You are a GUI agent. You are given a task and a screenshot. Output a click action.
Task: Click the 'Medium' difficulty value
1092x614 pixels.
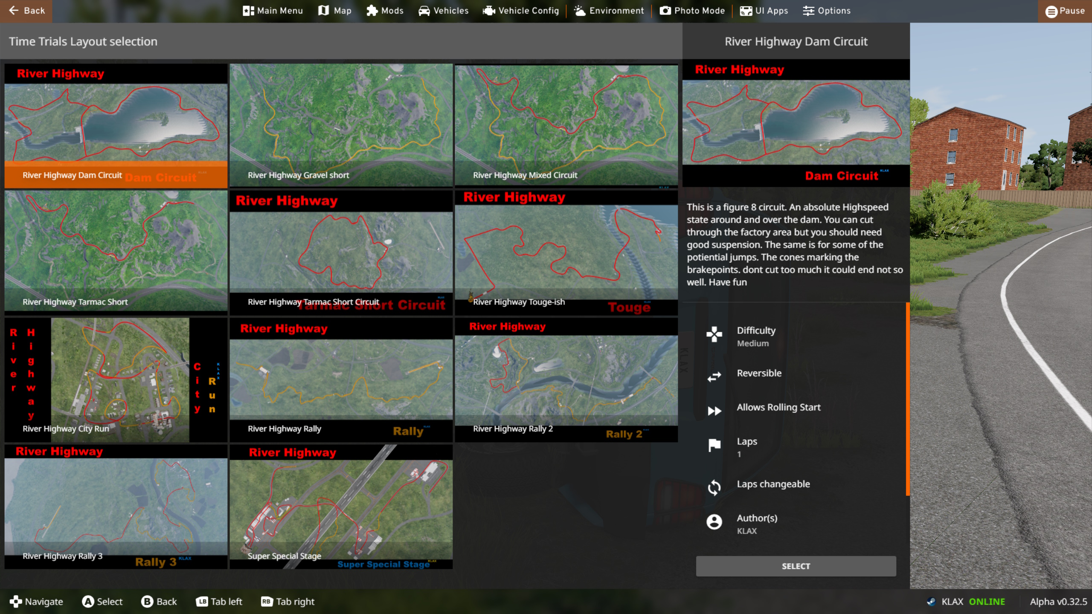point(753,343)
